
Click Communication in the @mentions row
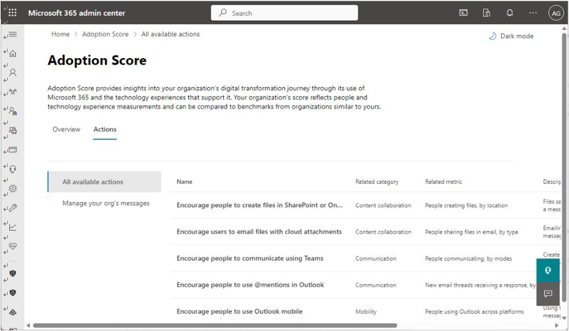376,285
